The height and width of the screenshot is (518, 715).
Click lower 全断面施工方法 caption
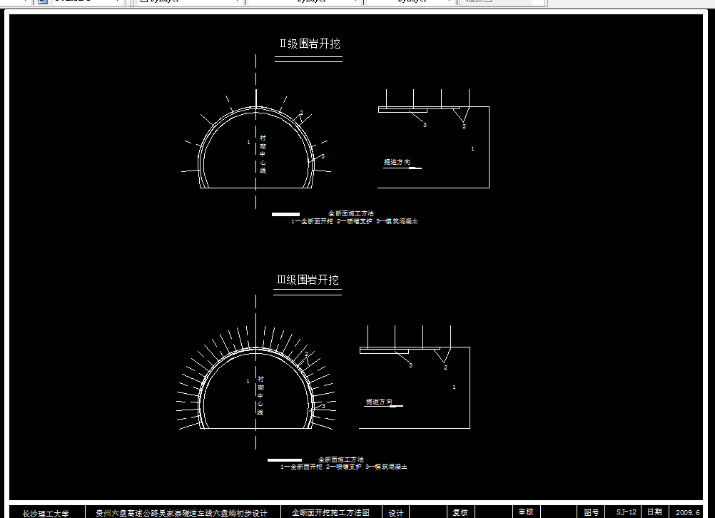(x=341, y=459)
